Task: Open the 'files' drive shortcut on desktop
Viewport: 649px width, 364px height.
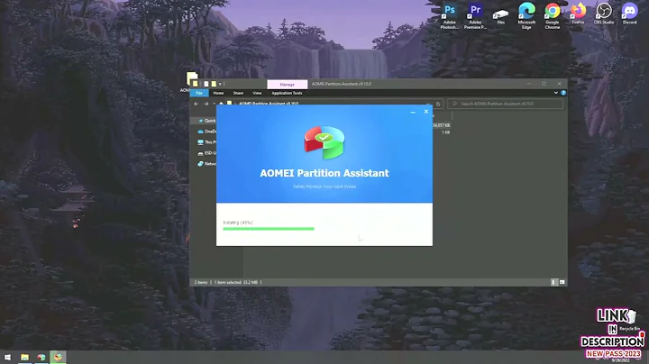Action: (x=501, y=16)
